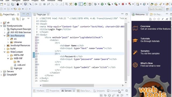Open the dropdown arrow next to the New icon
The width and height of the screenshot is (172, 97).
click(5, 4)
